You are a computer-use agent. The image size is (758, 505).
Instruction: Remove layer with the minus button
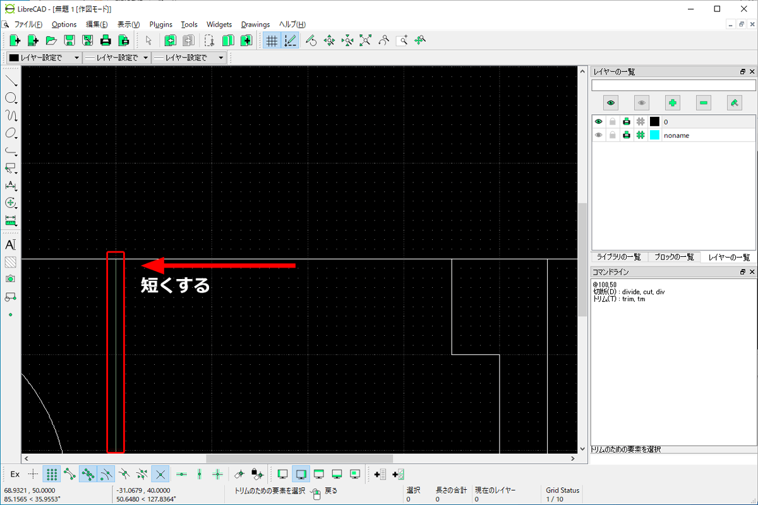pyautogui.click(x=704, y=102)
